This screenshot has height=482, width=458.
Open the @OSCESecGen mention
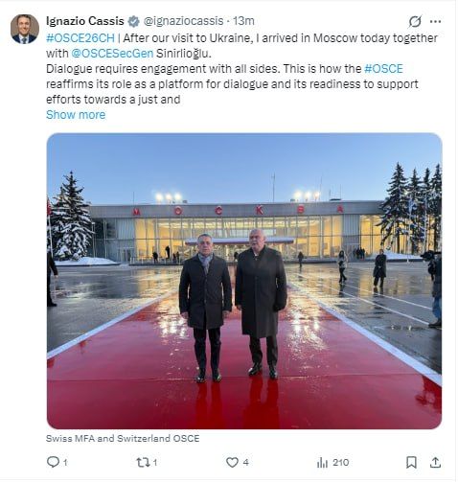(x=112, y=54)
